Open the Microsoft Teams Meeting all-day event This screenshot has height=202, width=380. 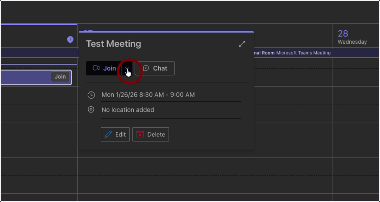pyautogui.click(x=292, y=53)
